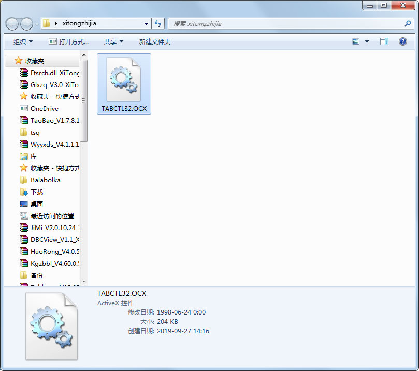
Task: Open the OneDrive item in the sidebar
Action: [x=44, y=108]
